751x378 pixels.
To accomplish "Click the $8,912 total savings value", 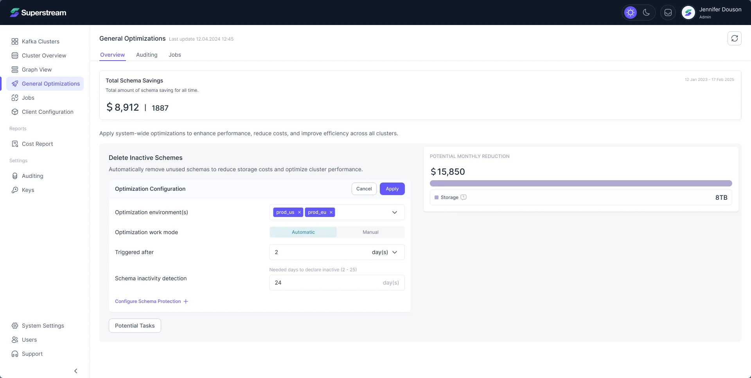I will click(123, 107).
